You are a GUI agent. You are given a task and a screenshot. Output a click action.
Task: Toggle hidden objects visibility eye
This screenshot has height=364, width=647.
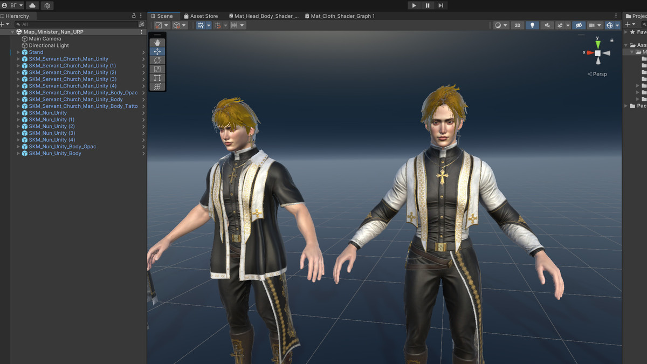coord(579,25)
